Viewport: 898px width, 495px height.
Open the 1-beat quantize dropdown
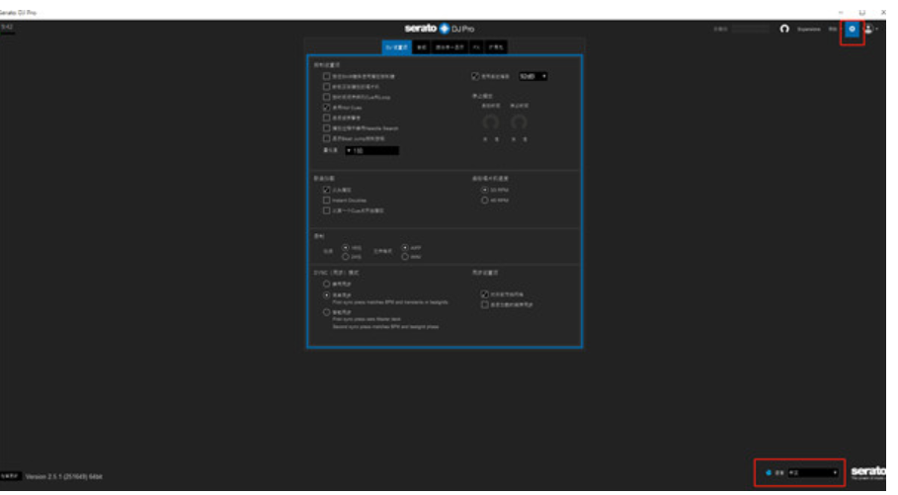pos(371,151)
